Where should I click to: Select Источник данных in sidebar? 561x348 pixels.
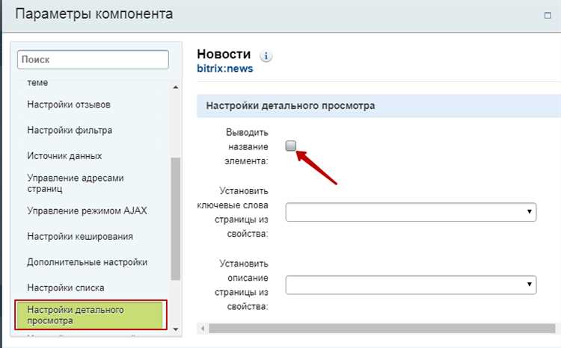(64, 156)
